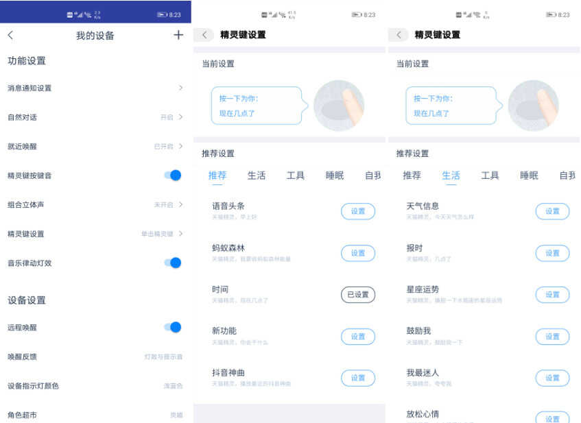Open 设备指示灯颜色 color setting
This screenshot has height=423, width=581.
(95, 386)
